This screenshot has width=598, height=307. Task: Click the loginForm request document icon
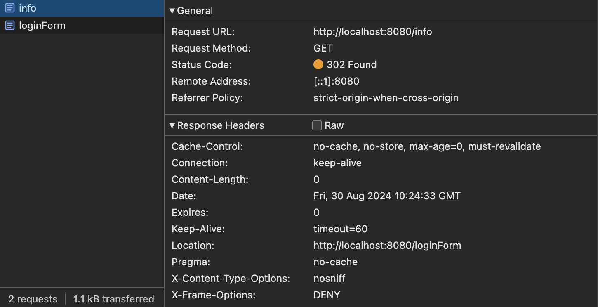(x=10, y=26)
